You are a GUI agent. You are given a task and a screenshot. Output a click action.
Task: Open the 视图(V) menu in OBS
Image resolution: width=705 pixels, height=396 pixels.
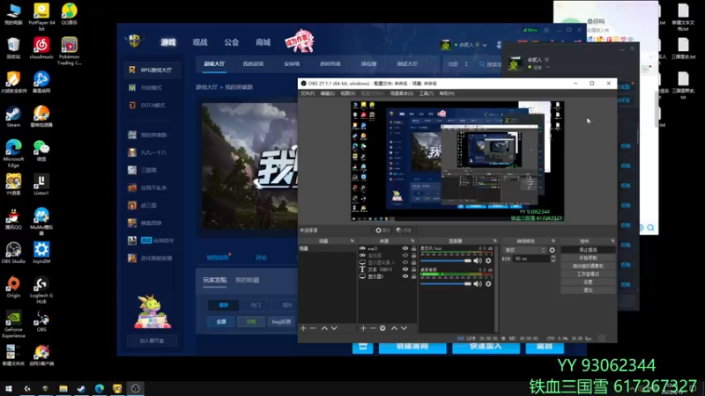click(347, 93)
